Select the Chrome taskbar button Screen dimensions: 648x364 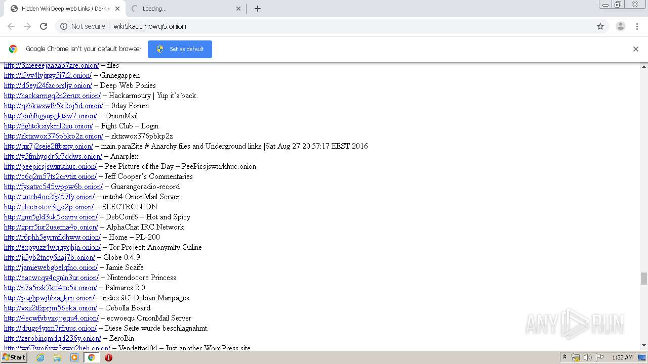91,357
